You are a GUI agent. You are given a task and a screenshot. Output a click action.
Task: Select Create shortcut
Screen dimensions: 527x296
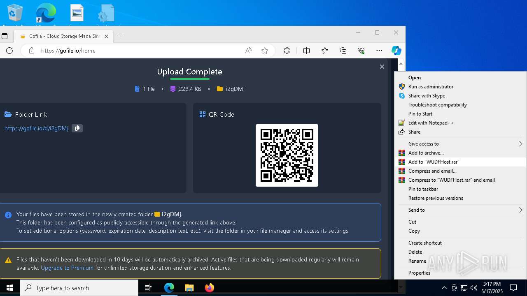coord(460,243)
